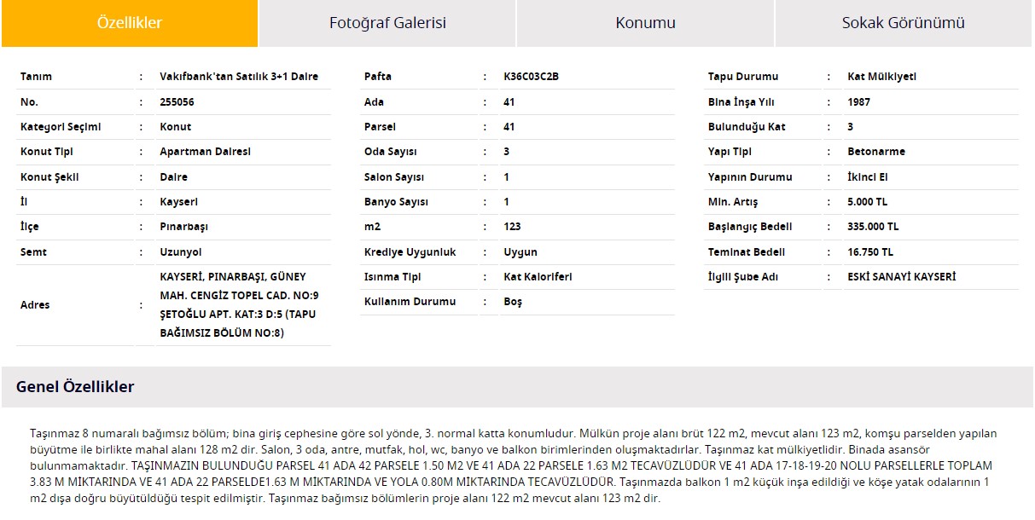Click the branch name ESKİ SANAYİ KAYSERİ
Screen dimensions: 1035x520
click(901, 277)
